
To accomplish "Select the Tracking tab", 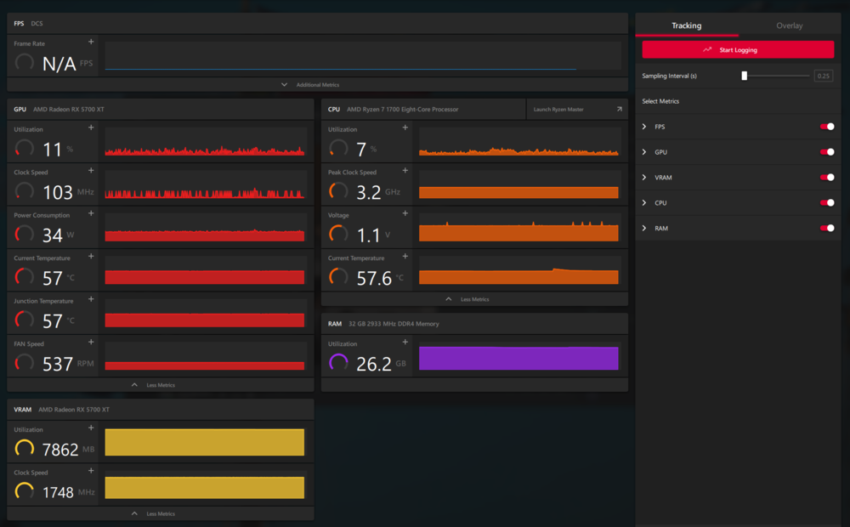I will point(687,25).
